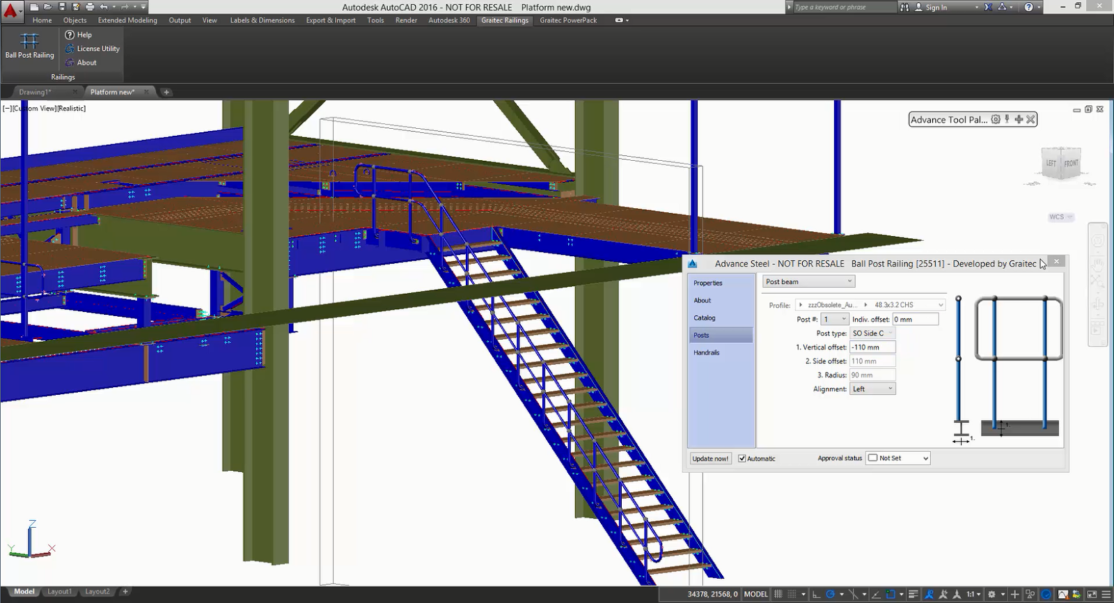The width and height of the screenshot is (1114, 603).
Task: Open the WCS dropdown
Action: click(1061, 217)
